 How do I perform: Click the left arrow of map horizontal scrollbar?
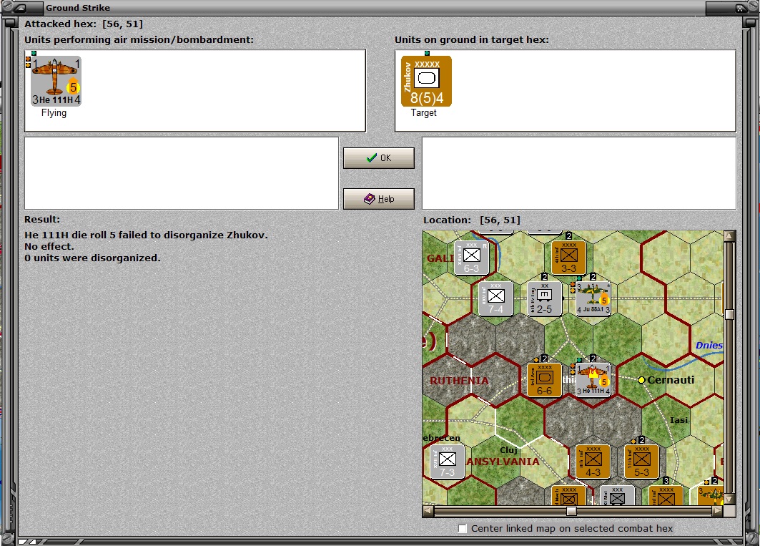click(x=428, y=511)
